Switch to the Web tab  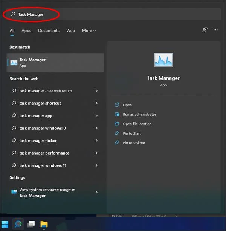click(x=71, y=31)
